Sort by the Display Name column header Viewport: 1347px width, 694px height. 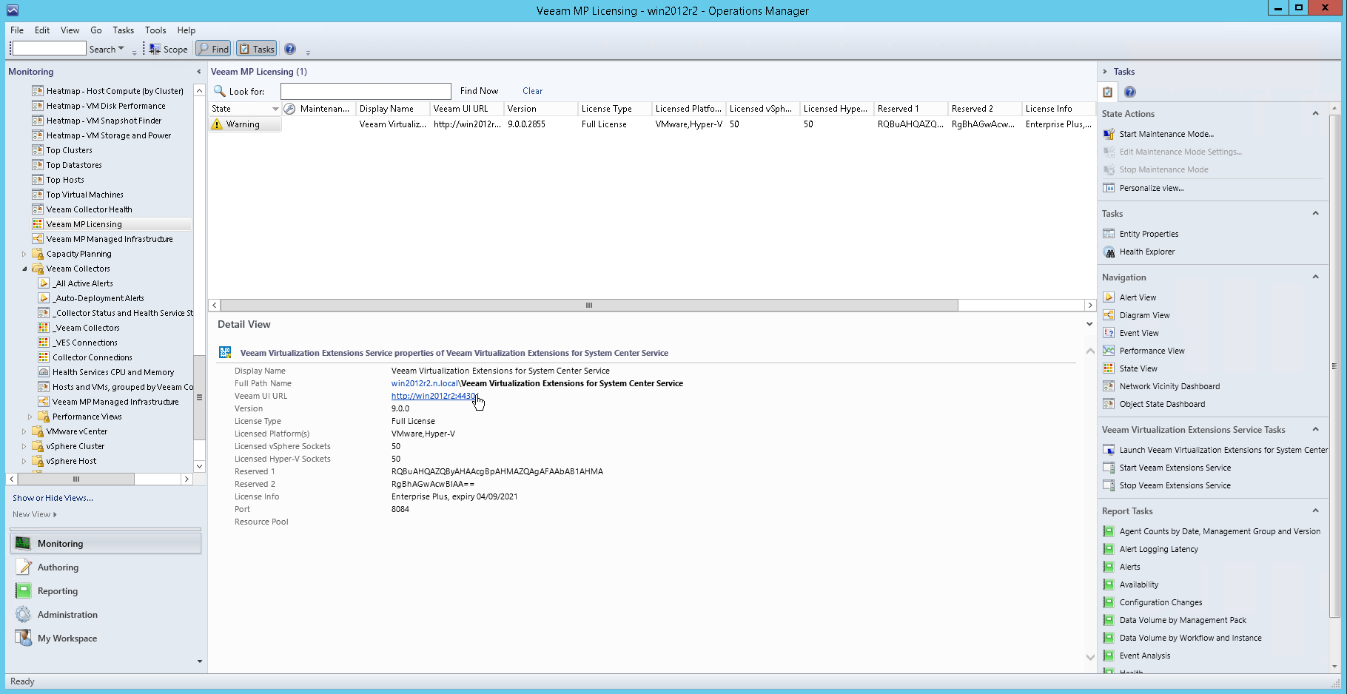click(x=392, y=109)
